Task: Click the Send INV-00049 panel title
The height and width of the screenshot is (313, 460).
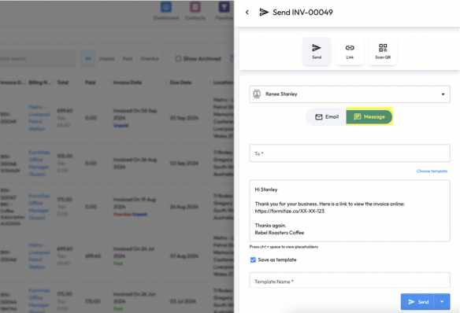Action: pos(302,13)
